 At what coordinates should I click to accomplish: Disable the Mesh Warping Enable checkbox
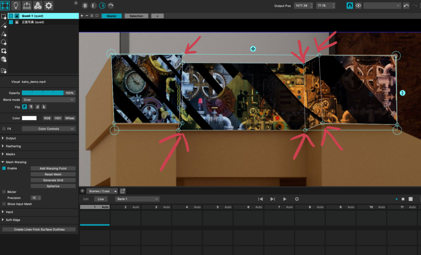[x=4, y=168]
